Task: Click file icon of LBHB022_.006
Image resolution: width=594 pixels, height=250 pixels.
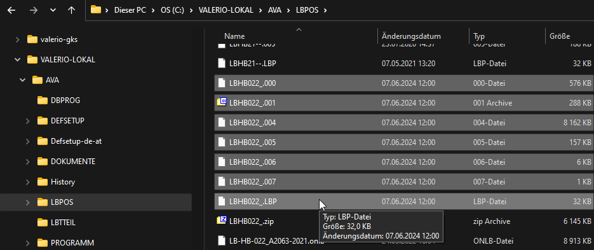Action: pyautogui.click(x=222, y=162)
